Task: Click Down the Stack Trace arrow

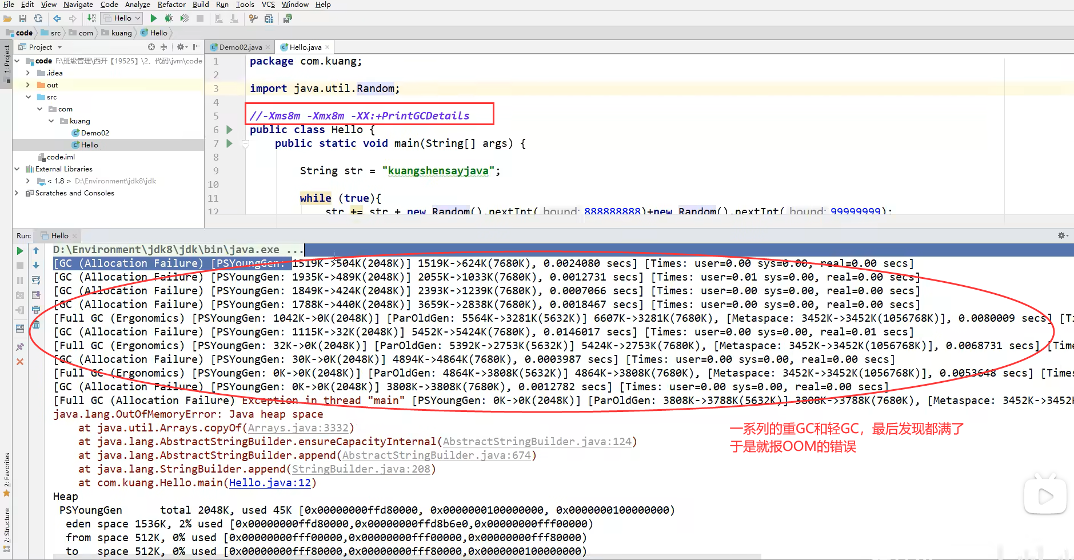Action: pos(36,265)
